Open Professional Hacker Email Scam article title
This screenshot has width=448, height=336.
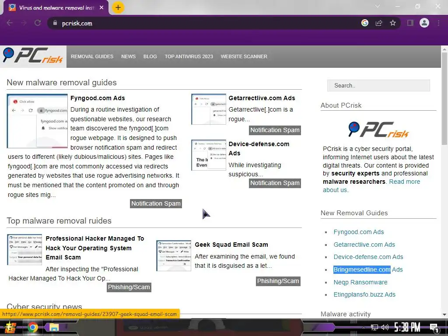click(95, 248)
